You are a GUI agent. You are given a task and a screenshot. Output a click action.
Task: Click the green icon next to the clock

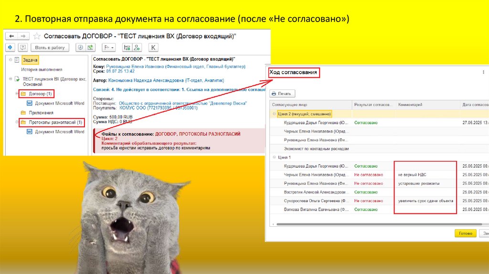90,47
